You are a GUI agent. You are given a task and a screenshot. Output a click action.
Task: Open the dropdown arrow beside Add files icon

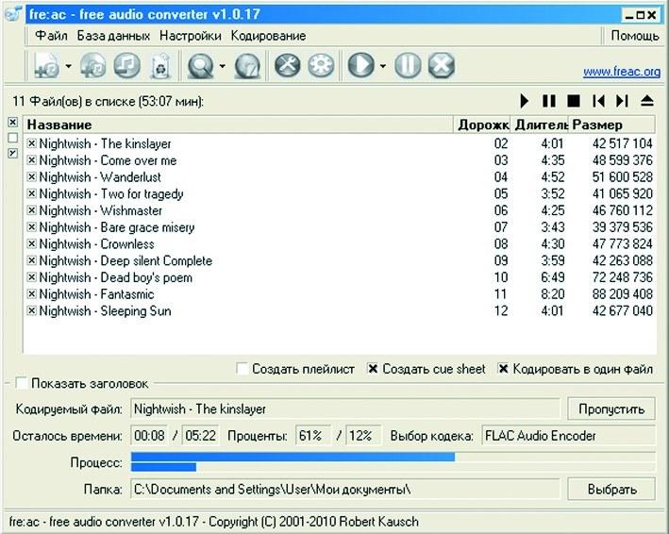pos(68,66)
